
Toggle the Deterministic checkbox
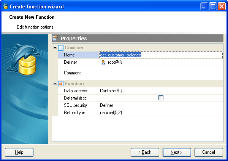[161, 98]
